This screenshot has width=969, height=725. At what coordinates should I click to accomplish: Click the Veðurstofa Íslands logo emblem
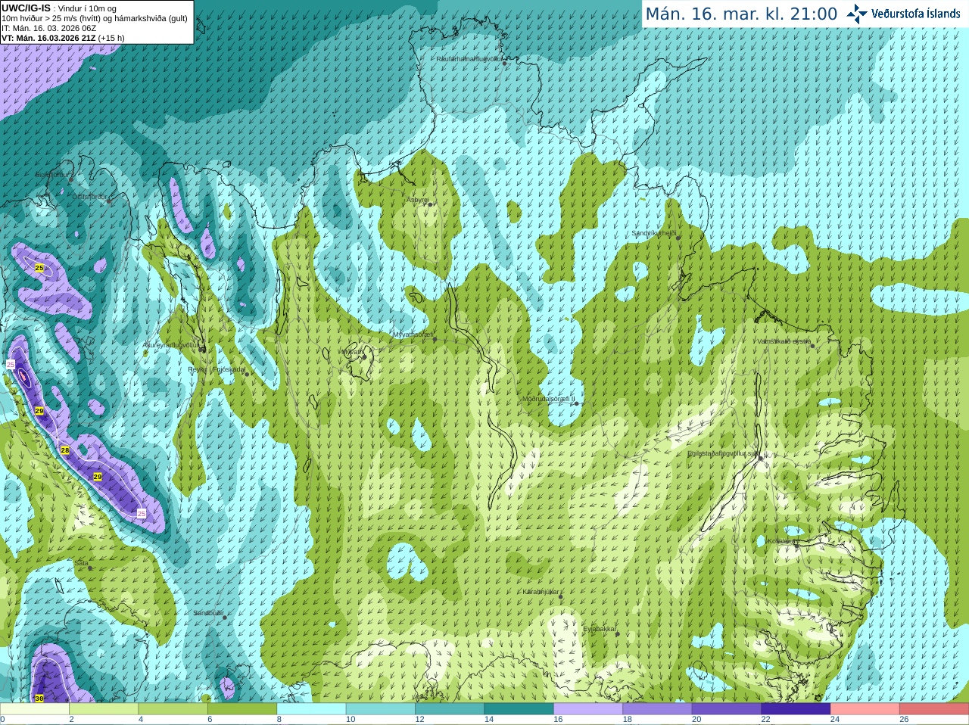tap(857, 14)
